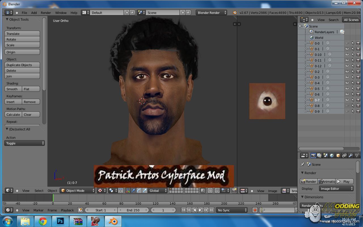The image size is (363, 227).
Task: Launch Photoshop from the Windows taskbar
Action: pyautogui.click(x=60, y=221)
